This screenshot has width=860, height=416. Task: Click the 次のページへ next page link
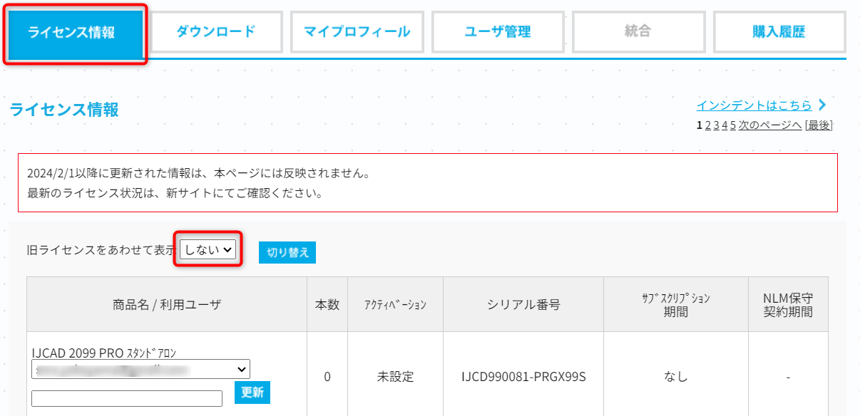769,125
